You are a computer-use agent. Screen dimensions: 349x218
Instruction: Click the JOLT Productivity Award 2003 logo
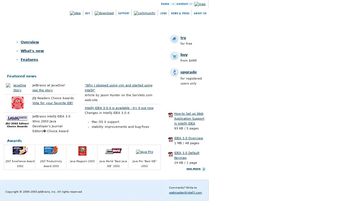51,150
